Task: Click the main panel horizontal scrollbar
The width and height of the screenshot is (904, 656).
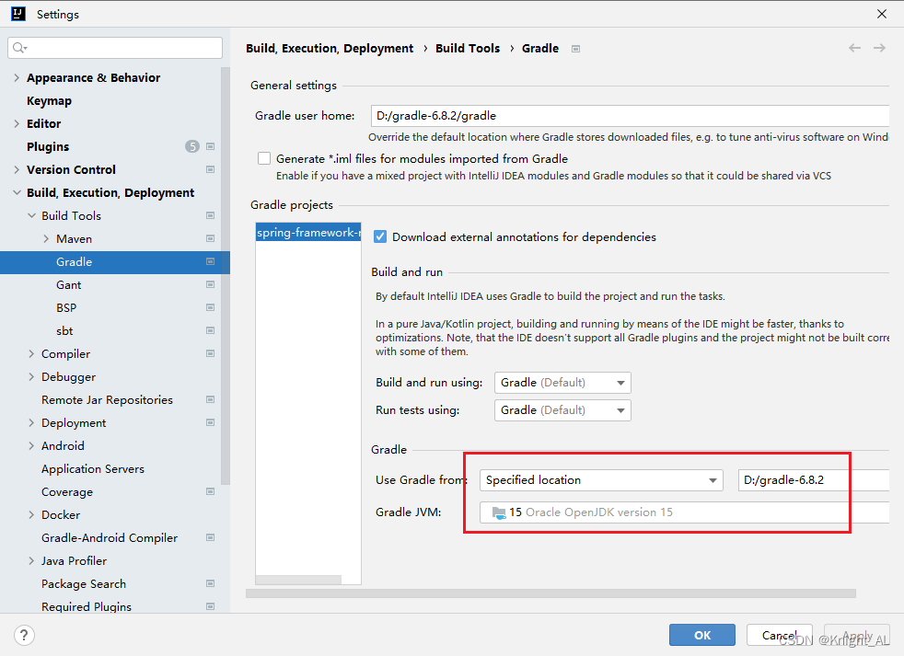Action: pyautogui.click(x=551, y=593)
